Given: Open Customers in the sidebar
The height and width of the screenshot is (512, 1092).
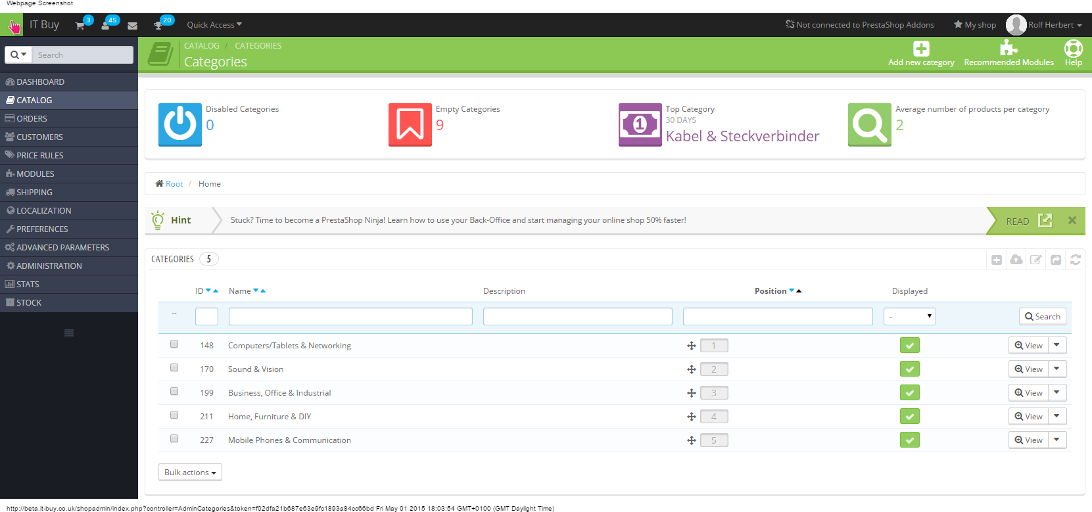Looking at the screenshot, I should [69, 137].
